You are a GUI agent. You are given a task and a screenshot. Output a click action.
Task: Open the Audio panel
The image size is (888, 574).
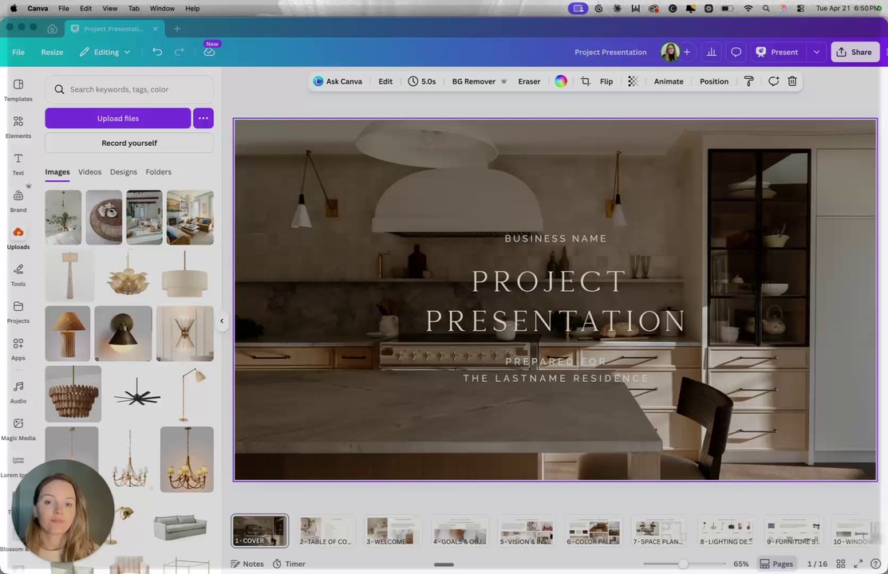point(18,392)
